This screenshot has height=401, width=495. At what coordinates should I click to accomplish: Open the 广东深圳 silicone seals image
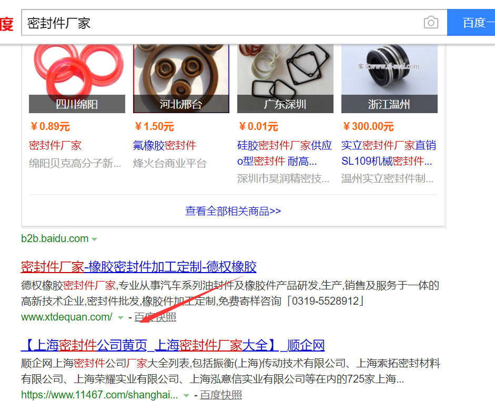(286, 78)
